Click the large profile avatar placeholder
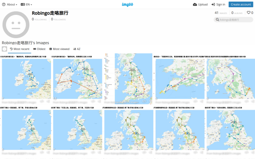This screenshot has width=255, height=159. 16,25
